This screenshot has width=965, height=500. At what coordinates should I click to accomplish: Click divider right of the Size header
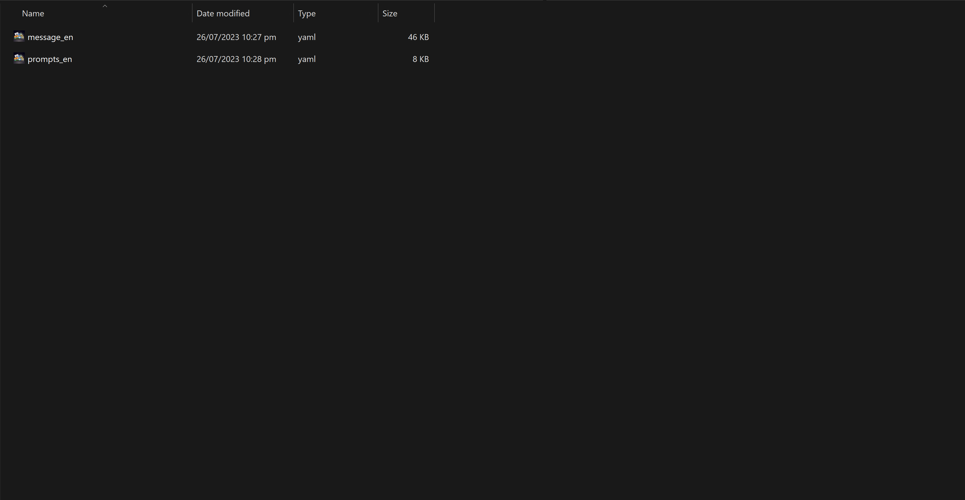pos(435,13)
